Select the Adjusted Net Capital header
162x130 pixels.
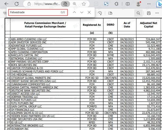(x=148, y=25)
